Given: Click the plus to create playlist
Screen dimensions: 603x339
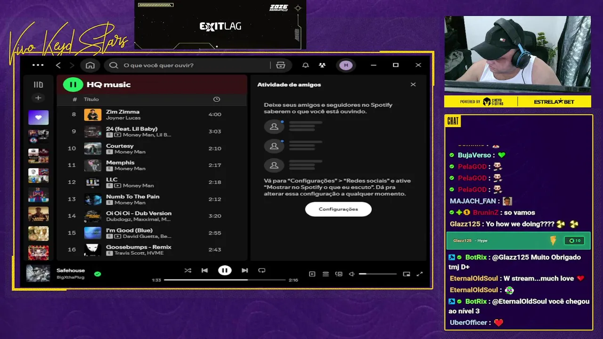Looking at the screenshot, I should pyautogui.click(x=38, y=98).
